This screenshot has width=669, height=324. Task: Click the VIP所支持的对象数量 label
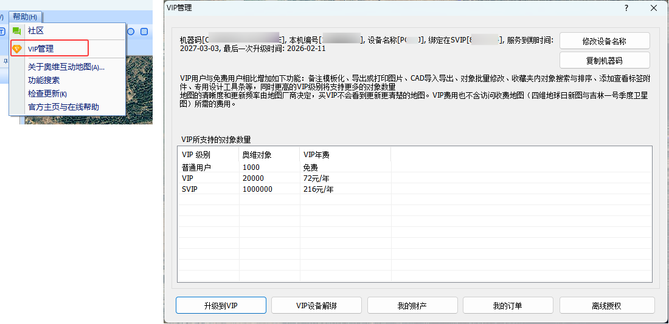[x=217, y=140]
